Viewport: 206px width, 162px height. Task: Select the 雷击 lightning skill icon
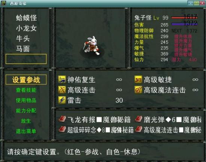[x=62, y=100]
